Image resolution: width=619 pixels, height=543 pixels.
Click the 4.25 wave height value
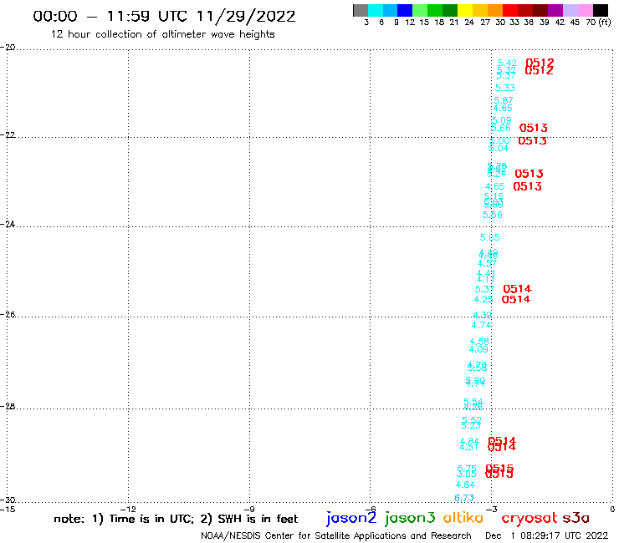[483, 299]
